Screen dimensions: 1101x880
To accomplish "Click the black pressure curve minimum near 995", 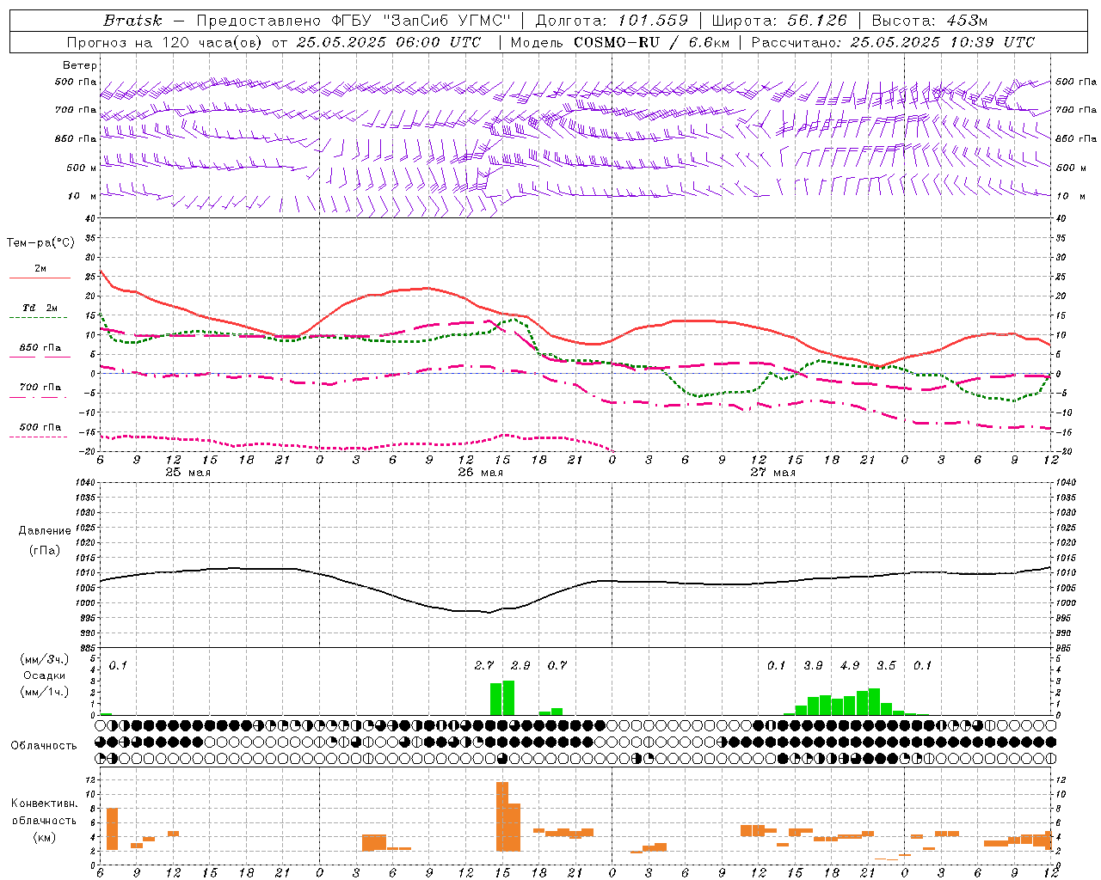I will (489, 612).
